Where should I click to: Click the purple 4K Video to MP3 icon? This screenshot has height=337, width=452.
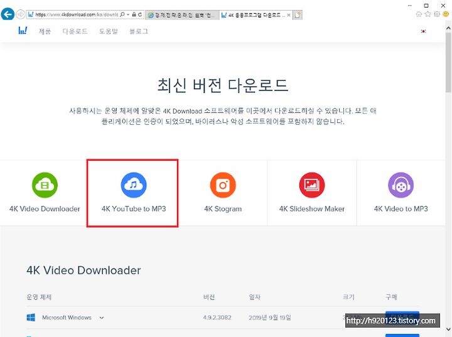[401, 185]
